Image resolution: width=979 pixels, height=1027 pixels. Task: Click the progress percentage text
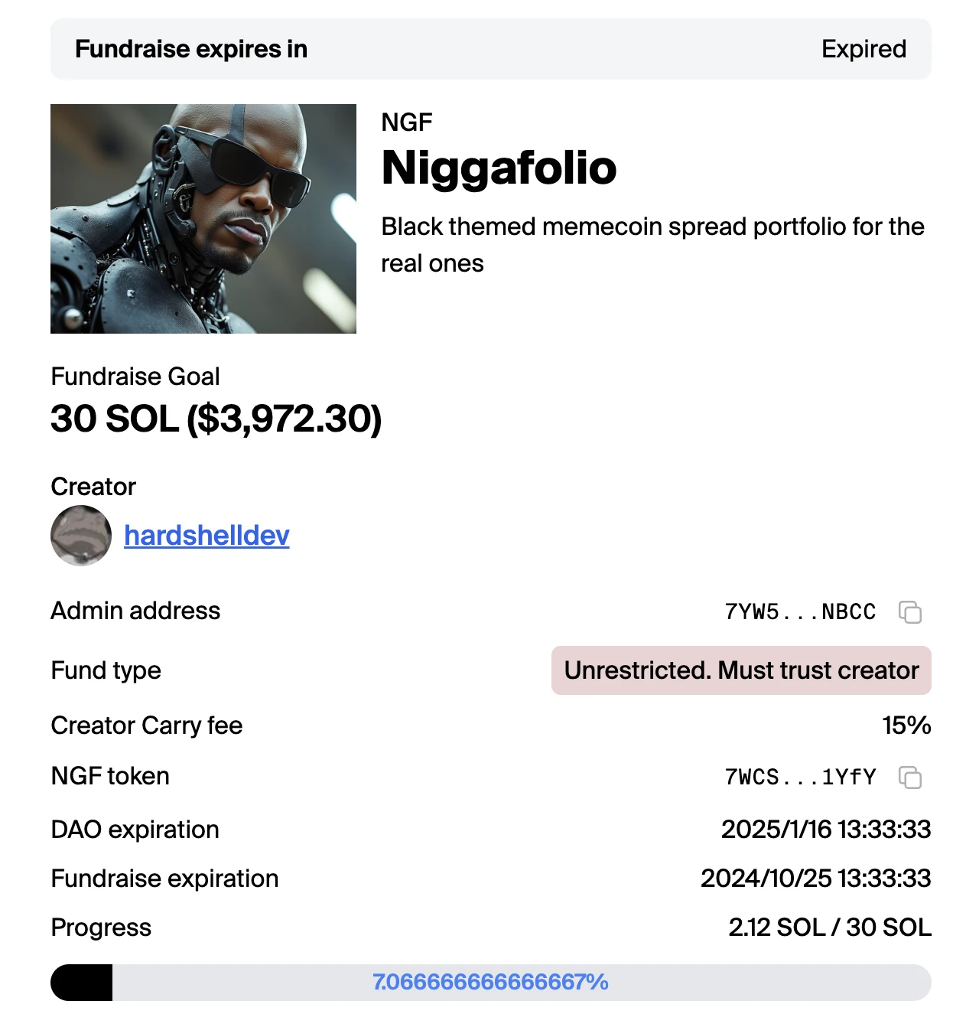pos(490,983)
